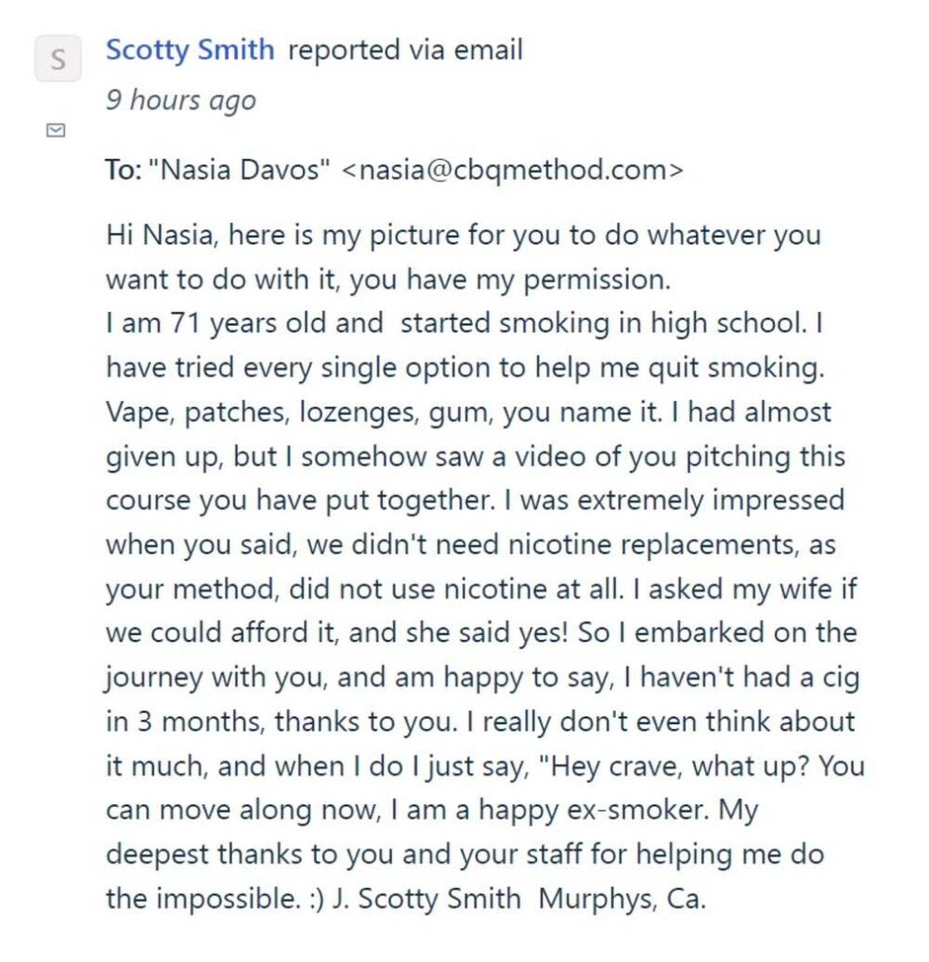Click the "reported via email" text

tap(404, 50)
